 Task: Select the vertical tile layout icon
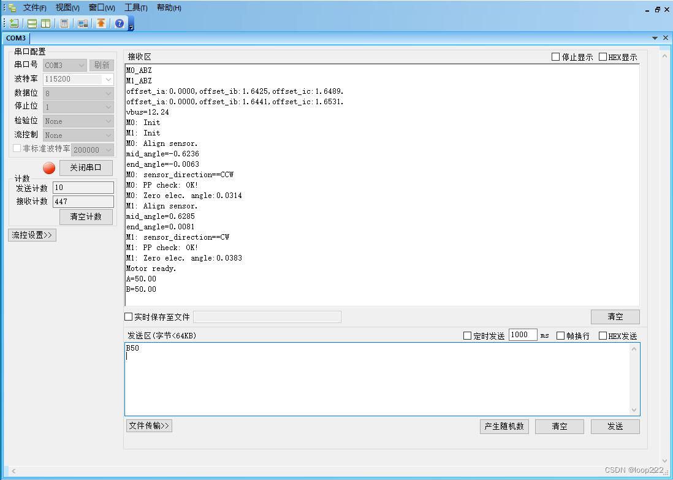click(45, 23)
